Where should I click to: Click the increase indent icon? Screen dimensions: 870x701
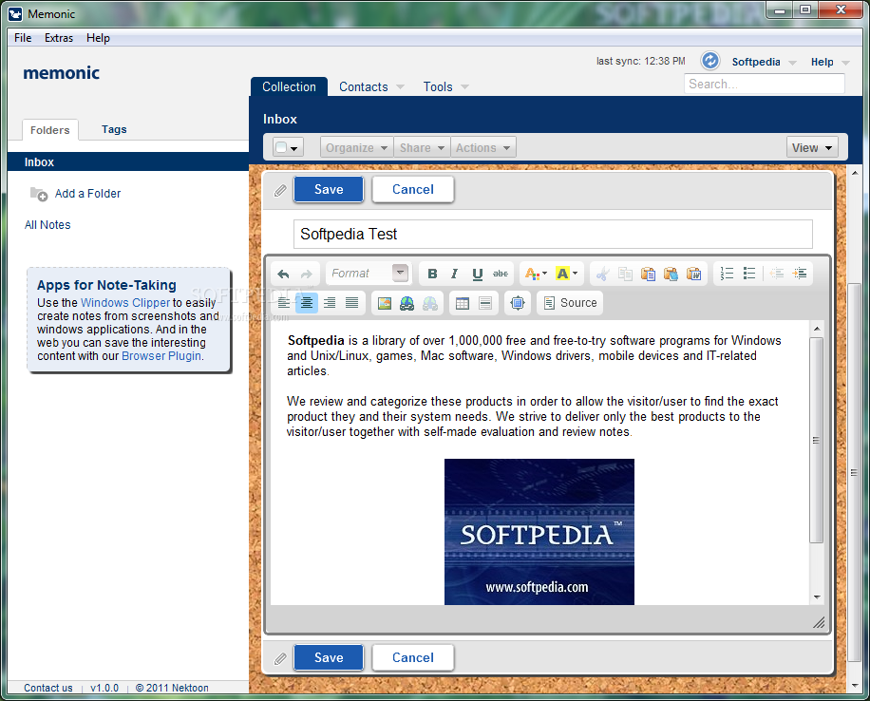800,274
